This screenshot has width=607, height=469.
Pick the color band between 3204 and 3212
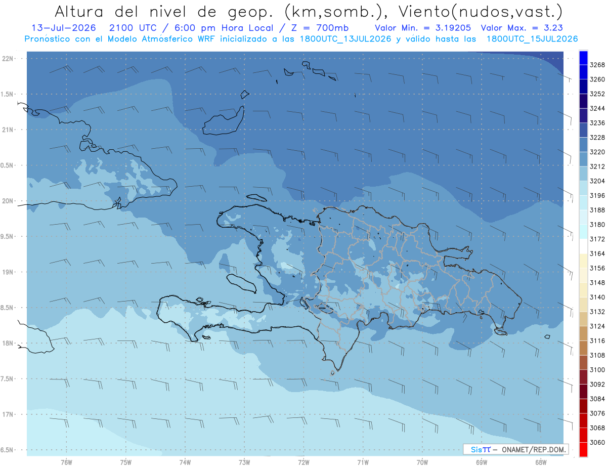pos(583,174)
